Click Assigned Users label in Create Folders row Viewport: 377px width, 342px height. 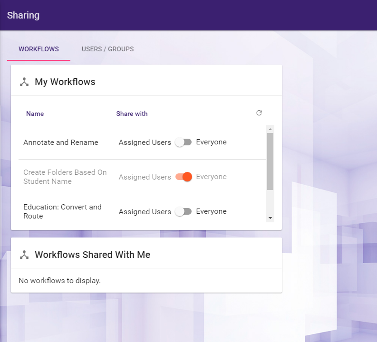145,177
